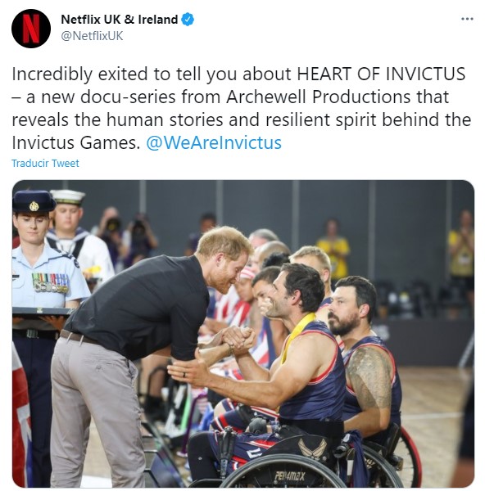This screenshot has height=491, width=485.
Task: Click the Netflix profile avatar logo
Action: click(31, 29)
